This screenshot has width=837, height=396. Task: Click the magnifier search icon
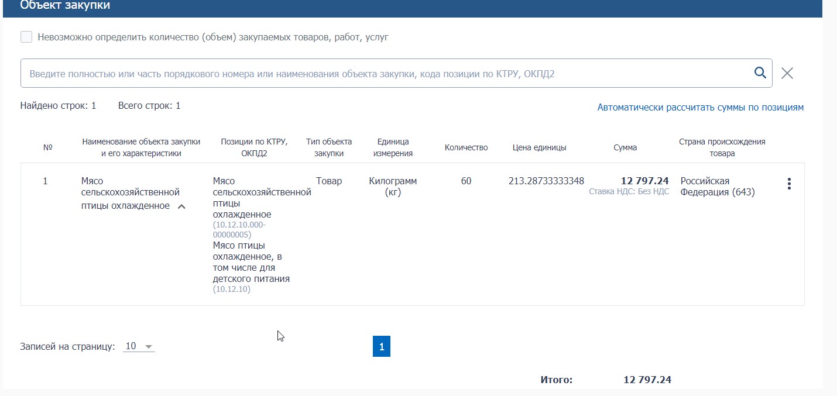[x=760, y=73]
